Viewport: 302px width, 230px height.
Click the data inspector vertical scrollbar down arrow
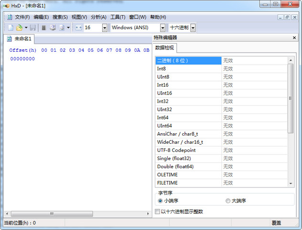click(x=291, y=183)
